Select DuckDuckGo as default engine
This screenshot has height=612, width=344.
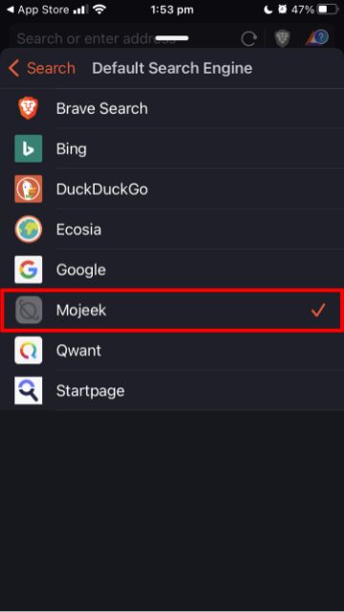172,189
